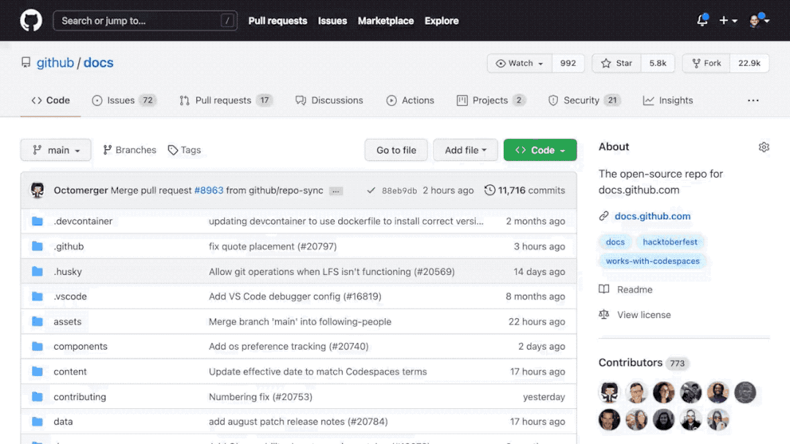Open the contributing folder
Image resolution: width=790 pixels, height=444 pixels.
click(80, 396)
